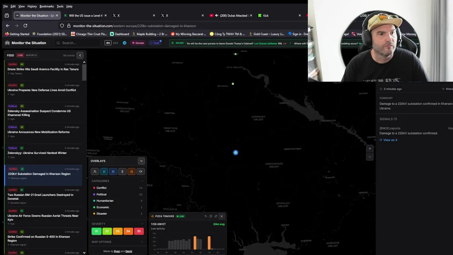Collapse the Categories section
The height and width of the screenshot is (255, 453).
pos(142,181)
